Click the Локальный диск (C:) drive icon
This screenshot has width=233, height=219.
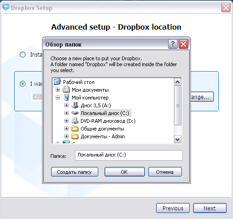point(75,113)
